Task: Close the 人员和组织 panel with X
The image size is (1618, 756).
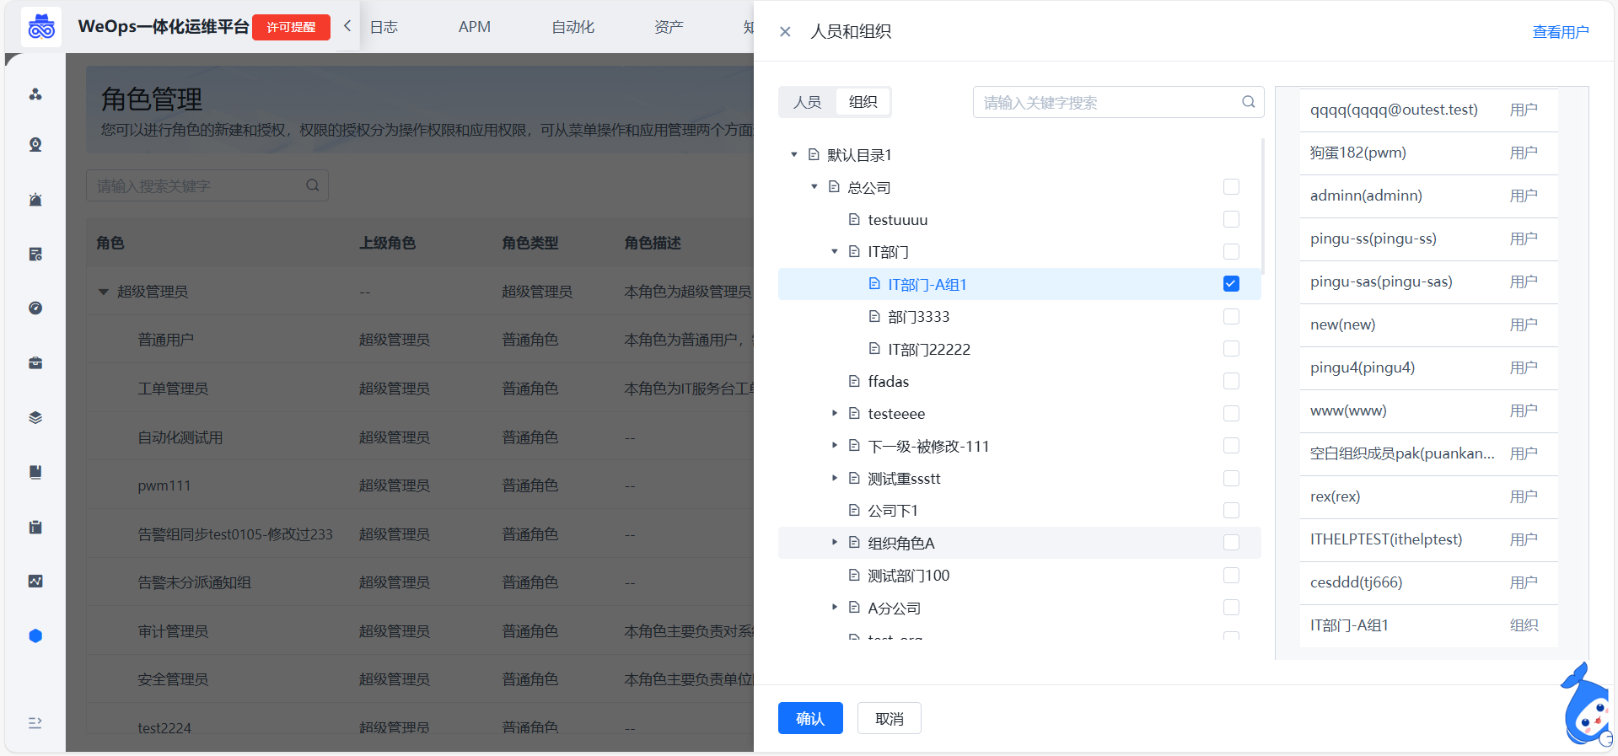Action: (785, 32)
